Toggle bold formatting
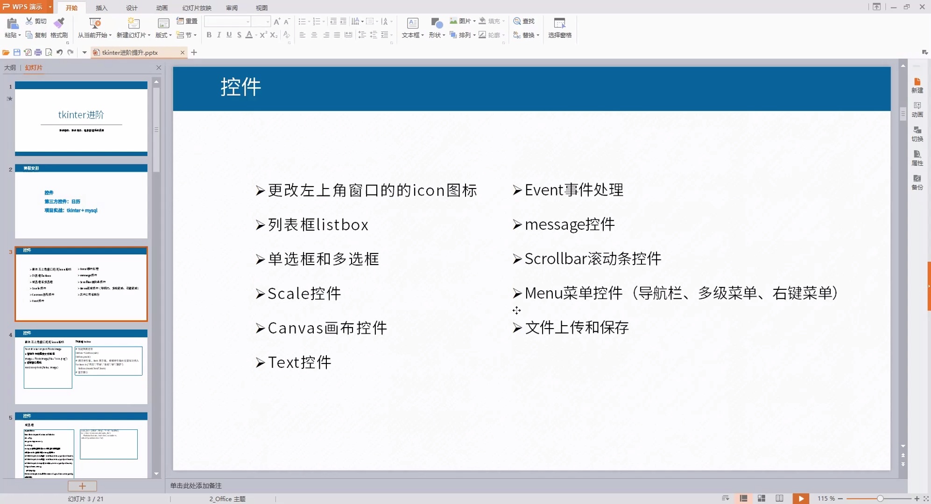This screenshot has height=504, width=931. coord(209,35)
